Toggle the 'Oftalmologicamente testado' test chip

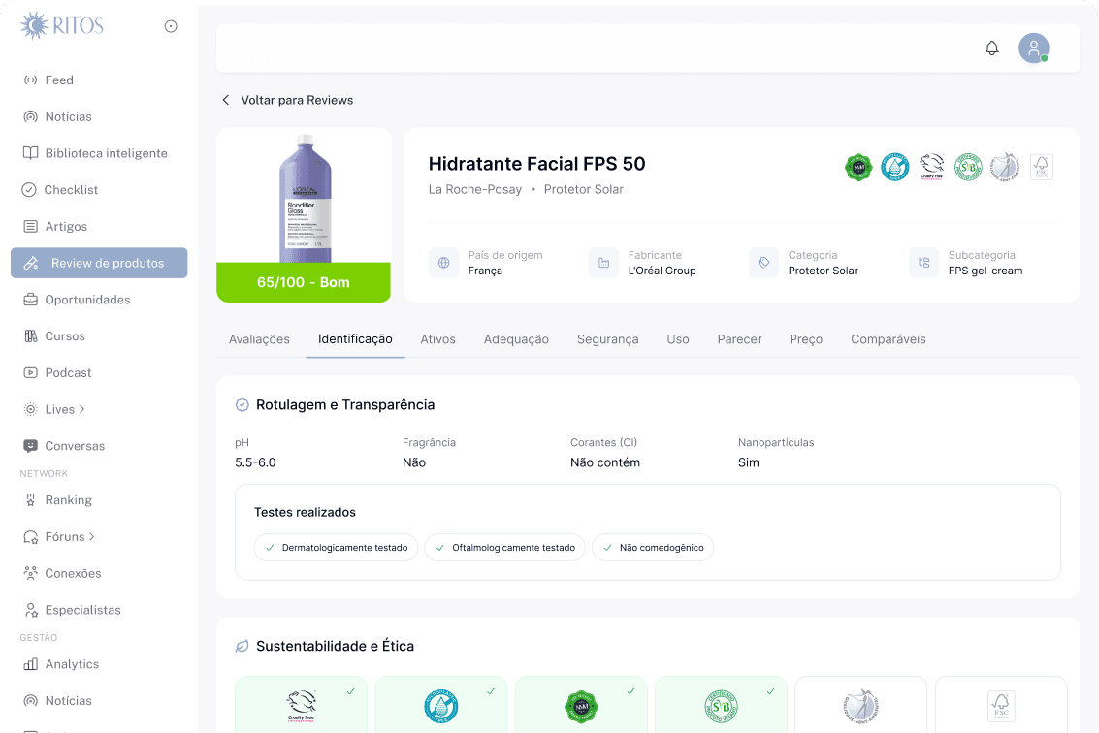(x=503, y=547)
